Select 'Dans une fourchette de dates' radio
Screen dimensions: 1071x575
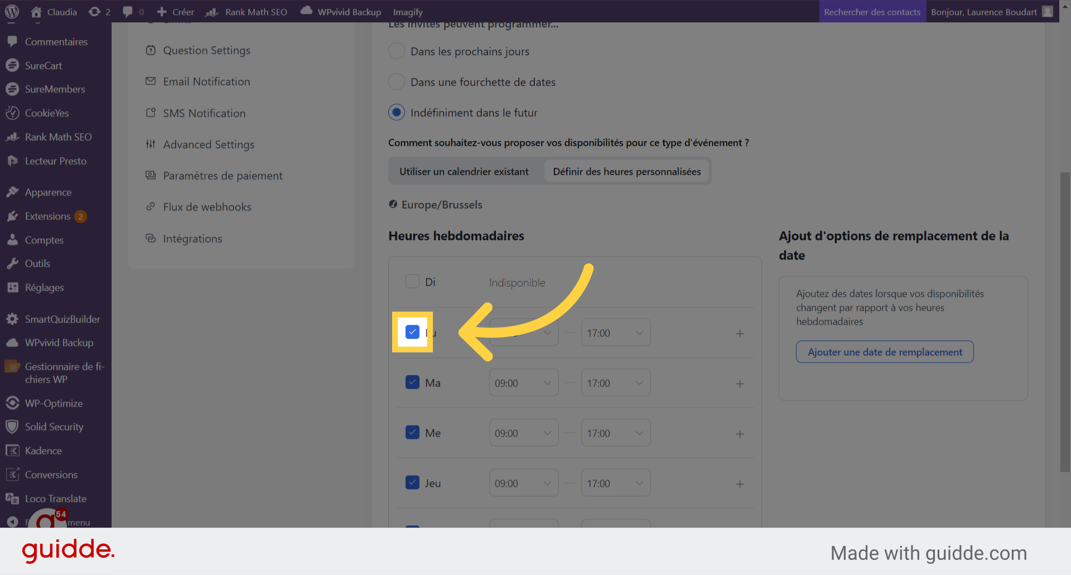pyautogui.click(x=397, y=82)
